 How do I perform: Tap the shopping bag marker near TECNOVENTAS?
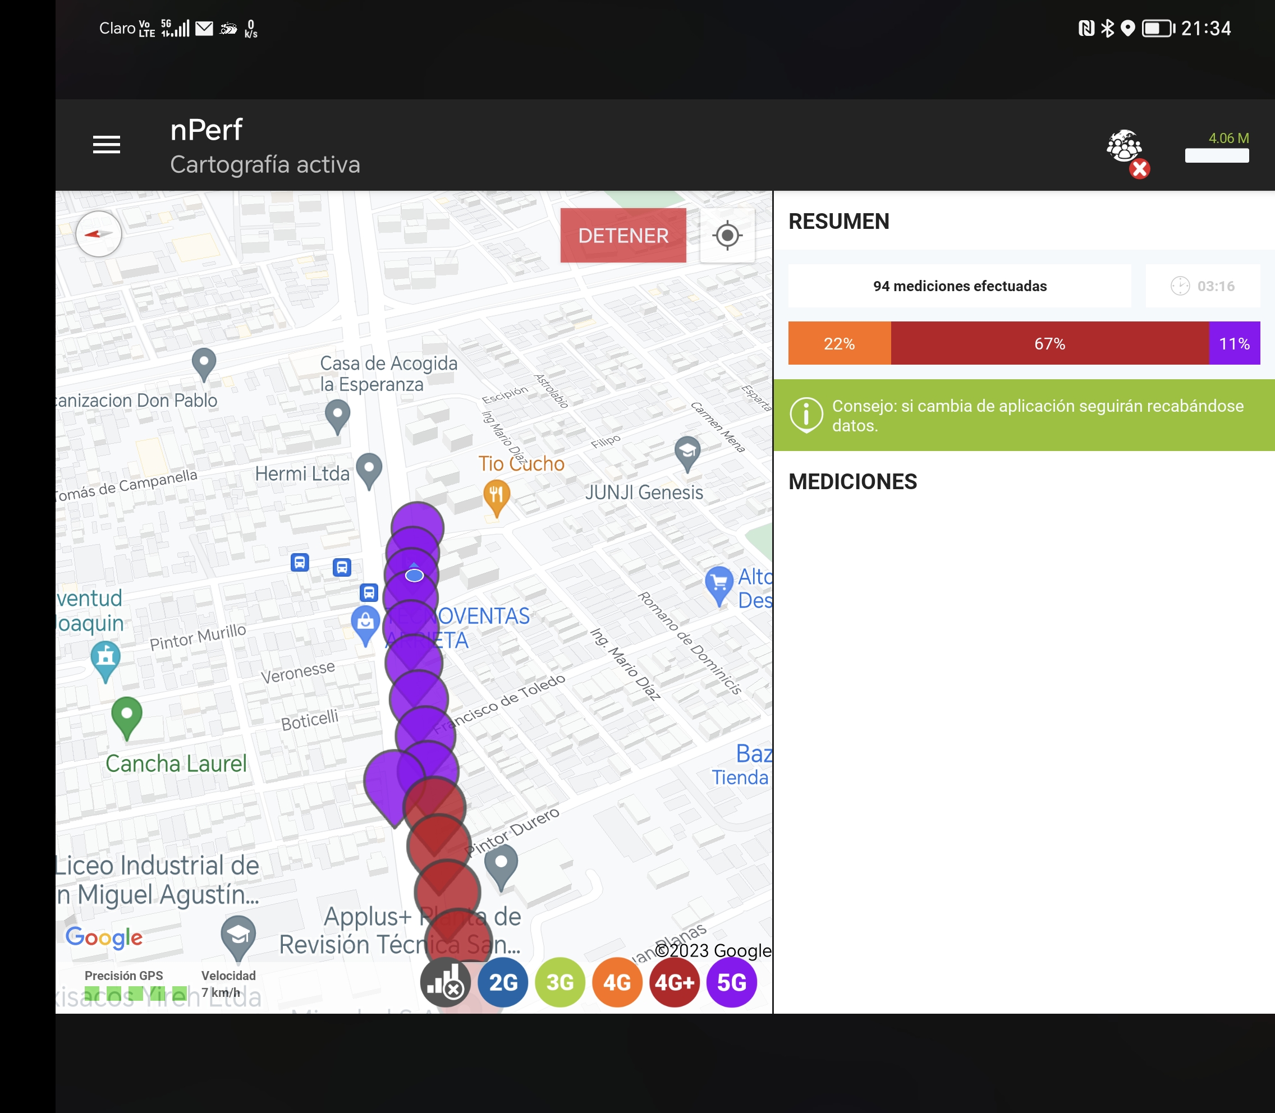[x=365, y=625]
